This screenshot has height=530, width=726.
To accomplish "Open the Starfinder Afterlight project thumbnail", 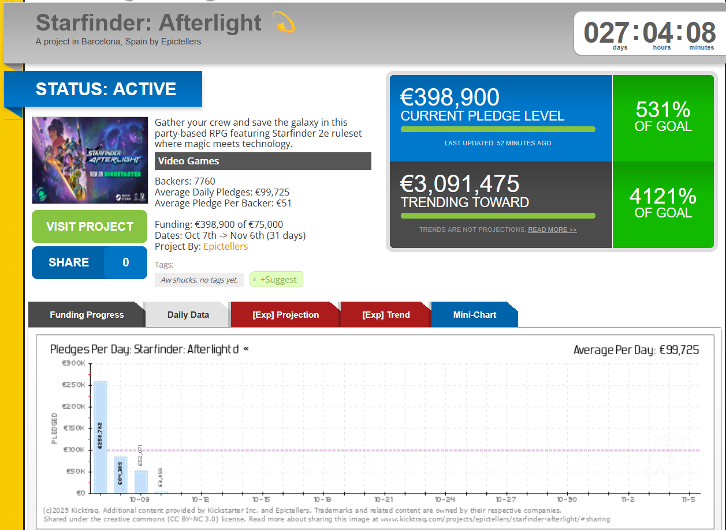I will 90,160.
